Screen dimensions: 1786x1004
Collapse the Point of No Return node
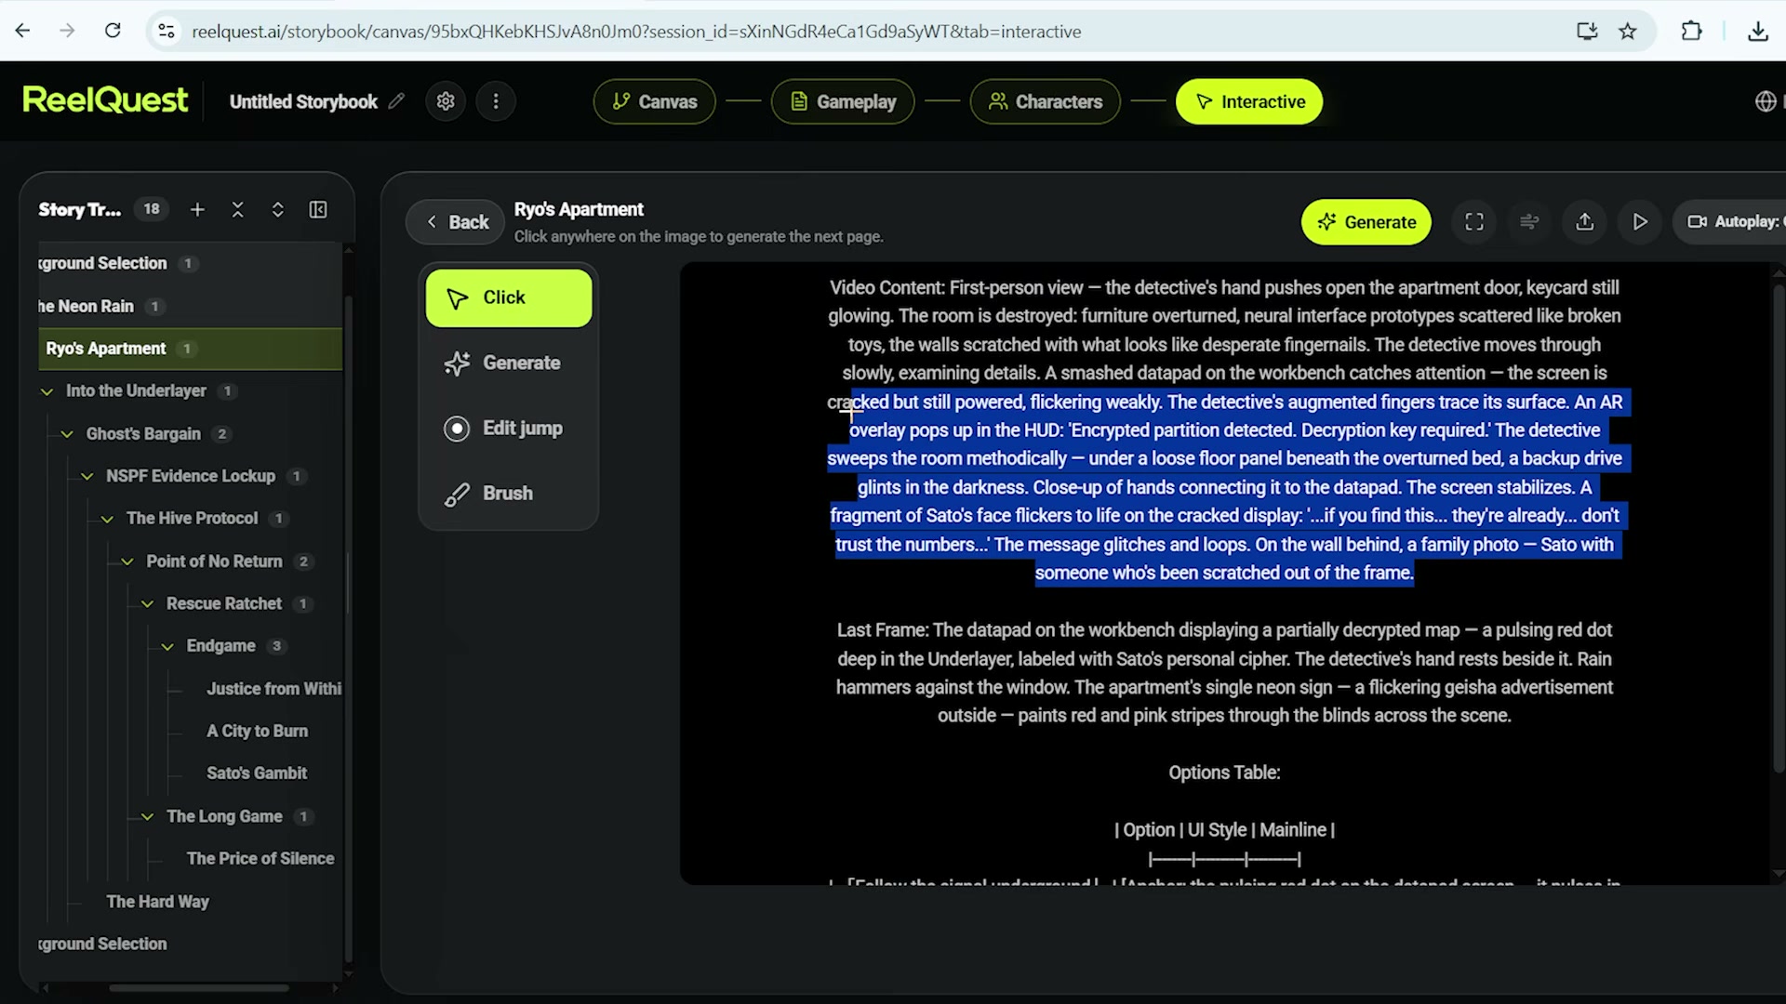point(127,561)
